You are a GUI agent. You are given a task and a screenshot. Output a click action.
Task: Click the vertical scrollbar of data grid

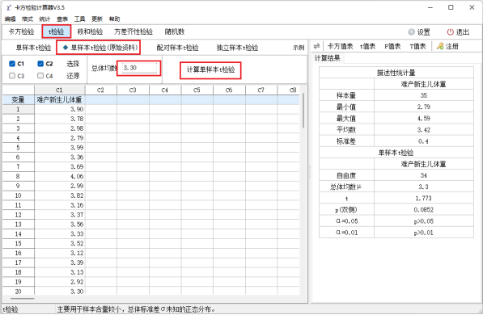(x=303, y=111)
